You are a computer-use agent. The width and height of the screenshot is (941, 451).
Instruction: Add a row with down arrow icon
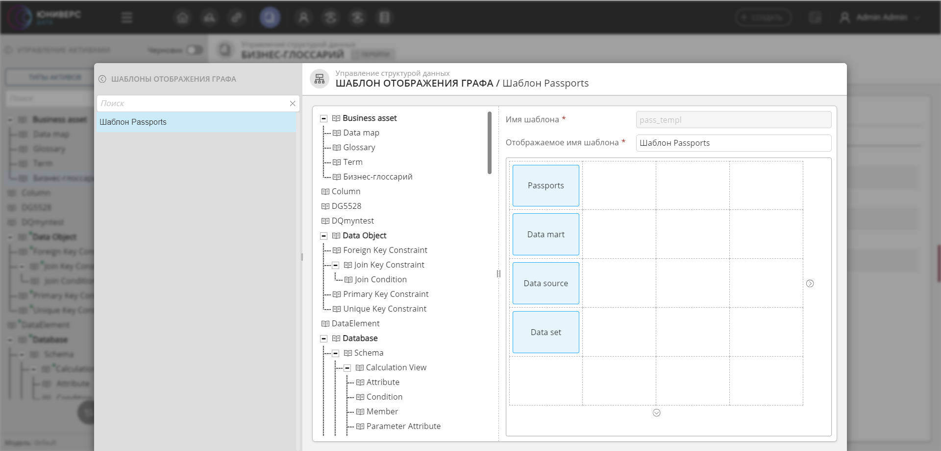657,413
